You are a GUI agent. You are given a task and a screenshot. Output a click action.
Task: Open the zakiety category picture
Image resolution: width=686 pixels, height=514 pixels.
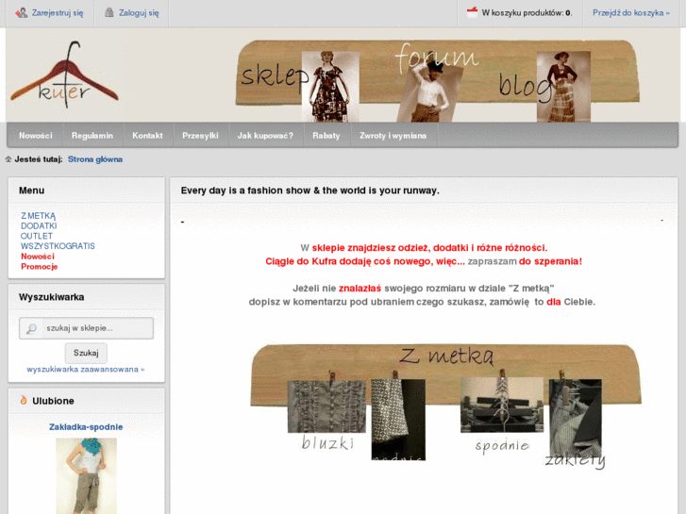(576, 418)
